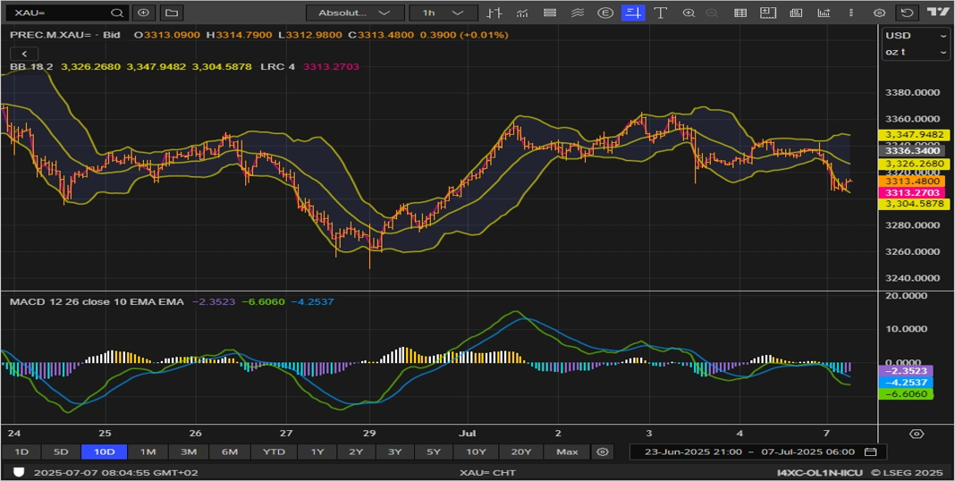
Task: Click the circled E events icon
Action: (x=605, y=13)
